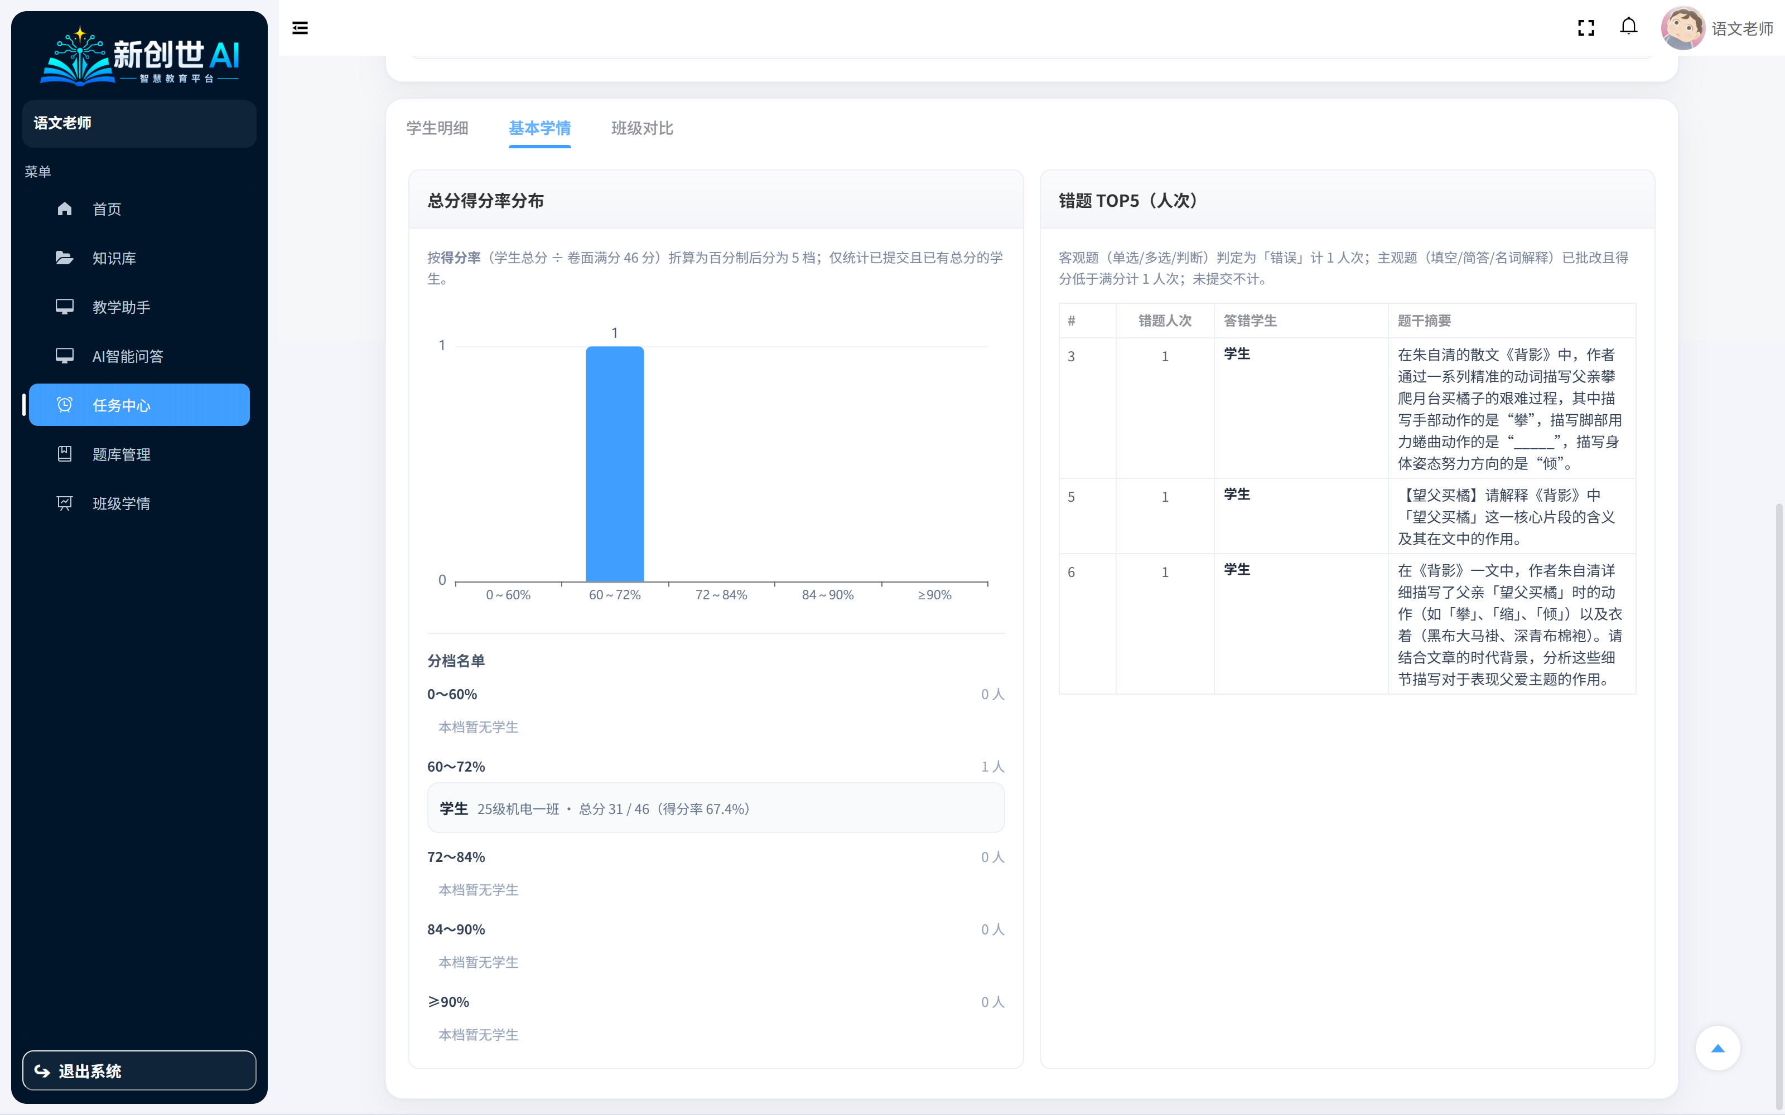Click the home icon next to 首页

pos(65,209)
